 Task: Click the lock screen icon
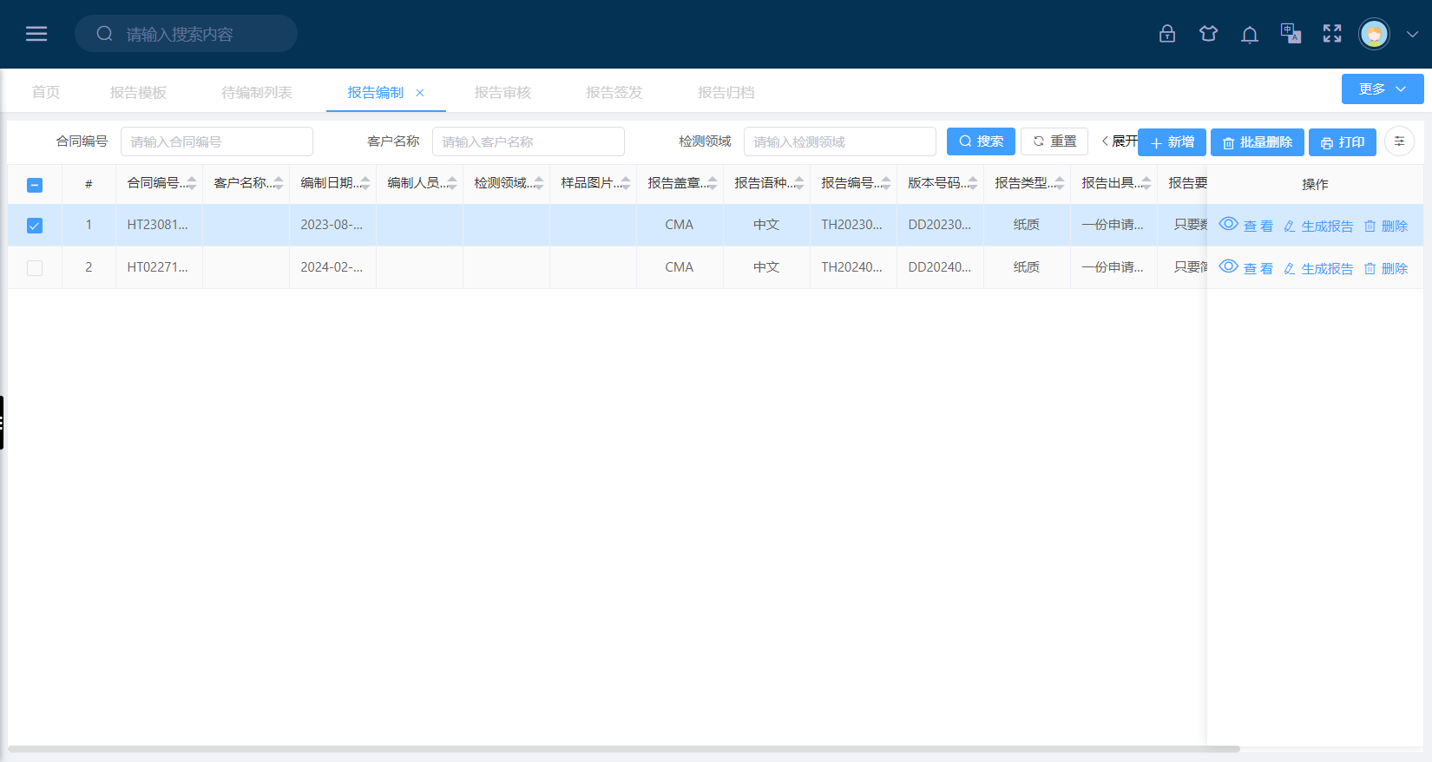click(1167, 34)
